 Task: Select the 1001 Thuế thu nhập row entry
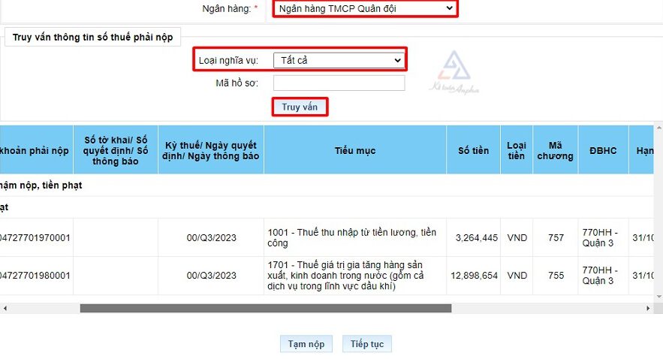pos(351,237)
